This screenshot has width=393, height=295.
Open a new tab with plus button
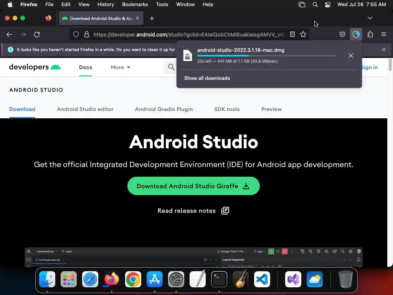tap(152, 18)
